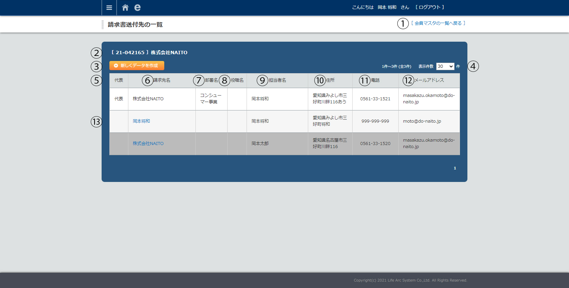This screenshot has width=569, height=288.
Task: Go to home via house icon
Action: pyautogui.click(x=125, y=7)
